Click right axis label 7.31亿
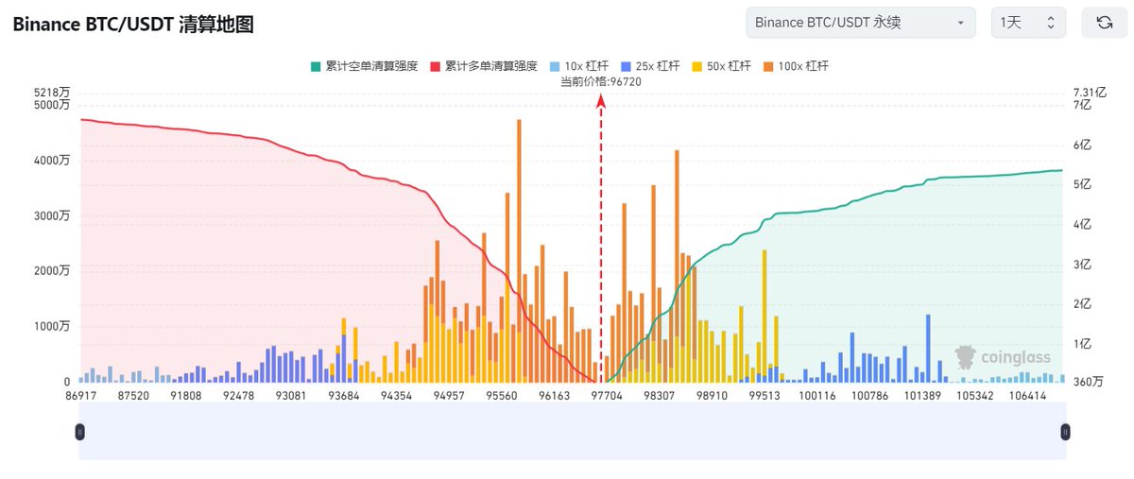 (1089, 93)
